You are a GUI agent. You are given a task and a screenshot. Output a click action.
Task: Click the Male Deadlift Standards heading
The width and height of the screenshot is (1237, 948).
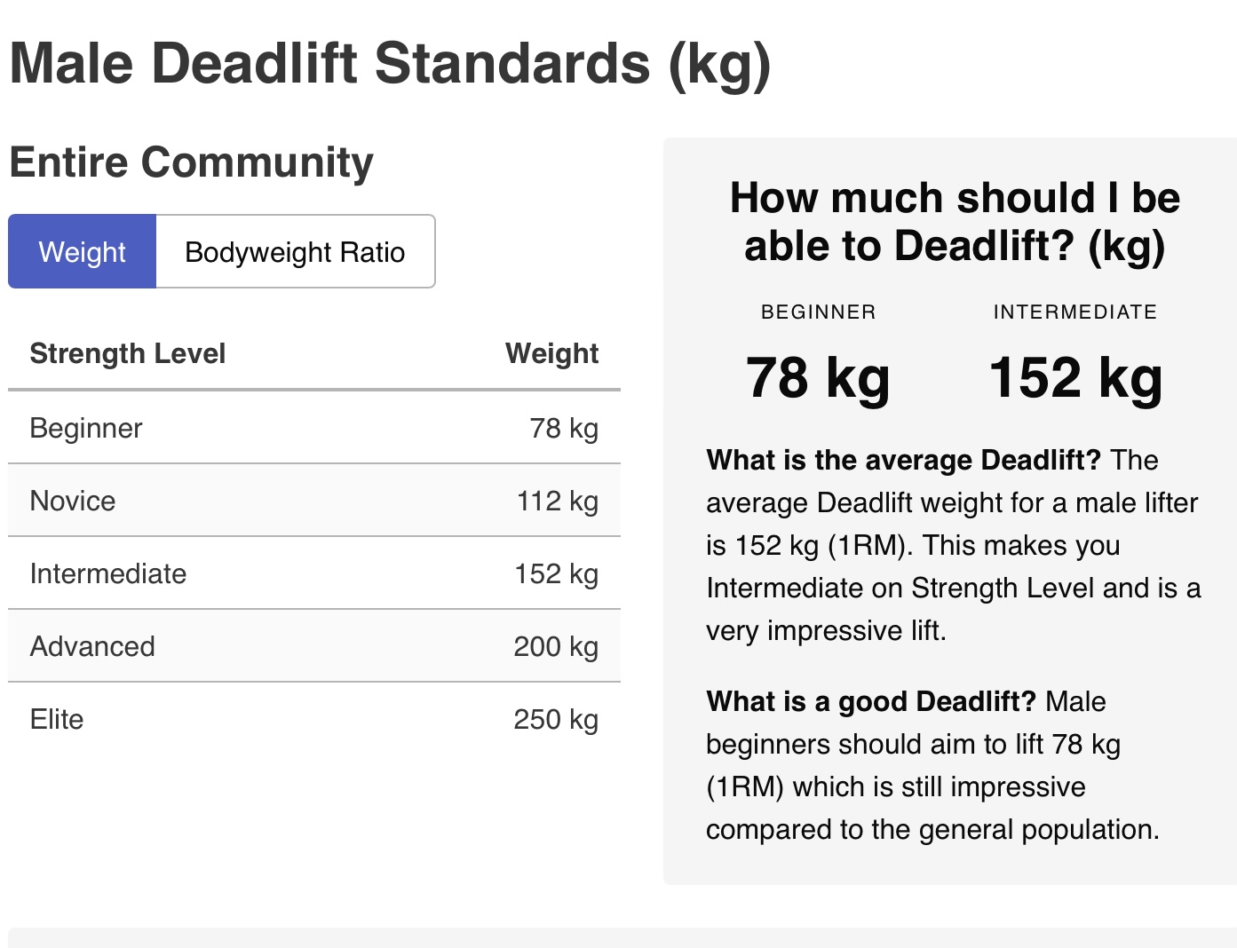tap(390, 64)
